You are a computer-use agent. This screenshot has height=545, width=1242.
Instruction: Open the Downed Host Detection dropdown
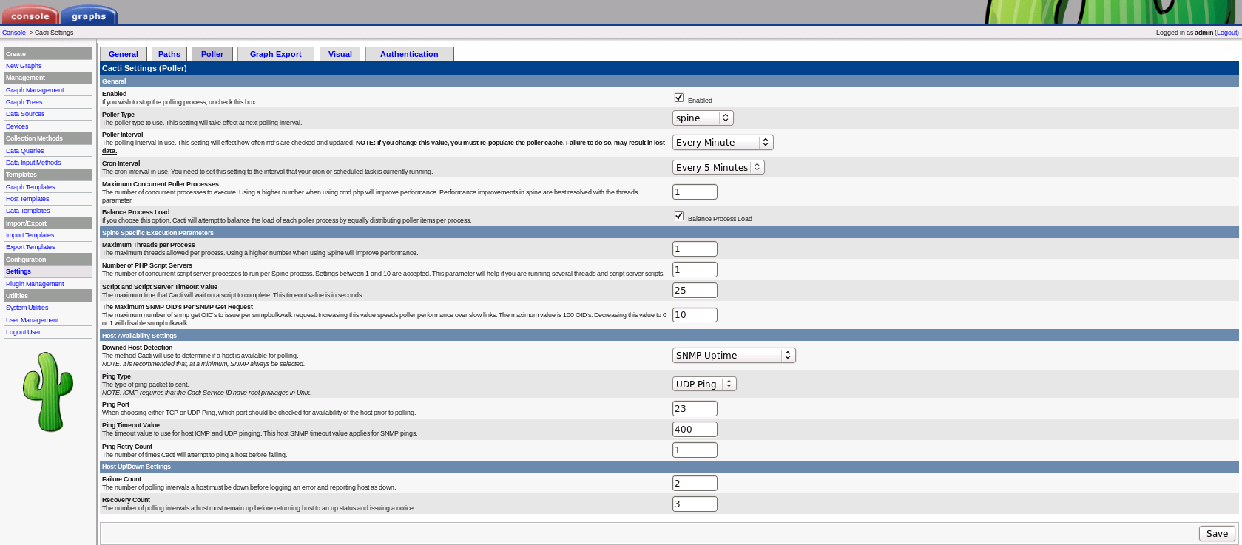point(734,355)
